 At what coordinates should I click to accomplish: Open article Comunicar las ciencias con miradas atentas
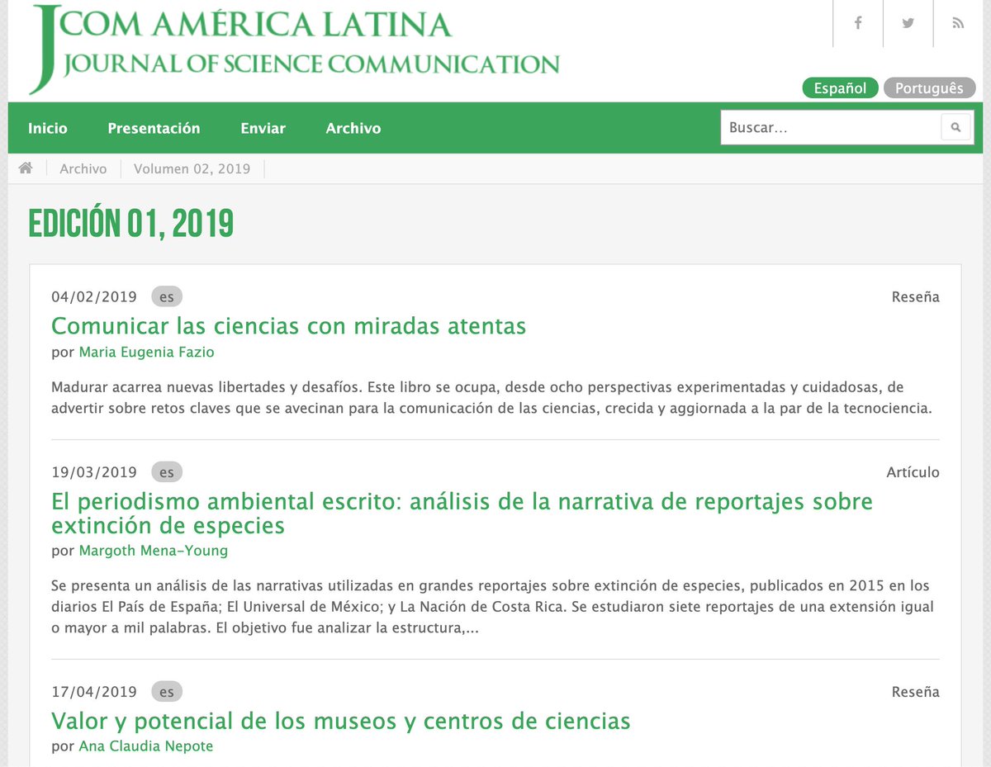[288, 326]
